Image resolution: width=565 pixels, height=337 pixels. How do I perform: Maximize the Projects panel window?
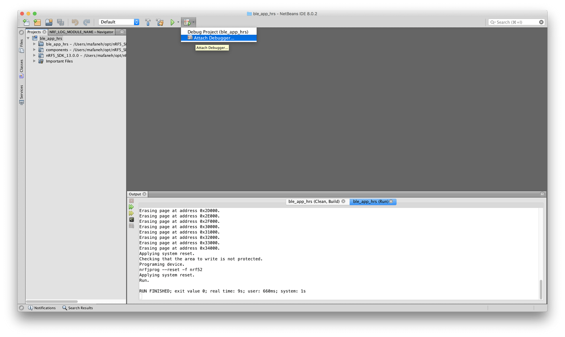point(122,32)
